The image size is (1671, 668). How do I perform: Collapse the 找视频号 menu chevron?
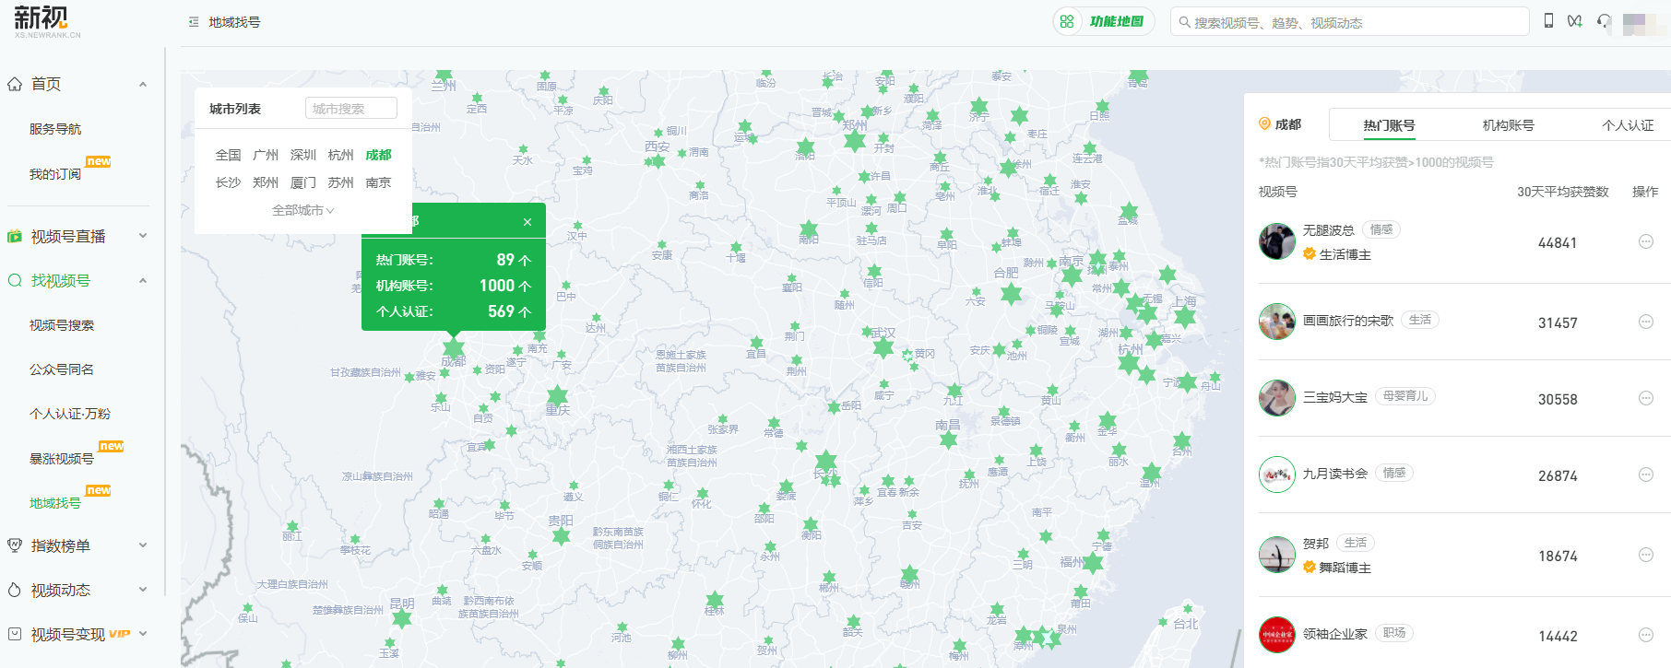tap(143, 280)
